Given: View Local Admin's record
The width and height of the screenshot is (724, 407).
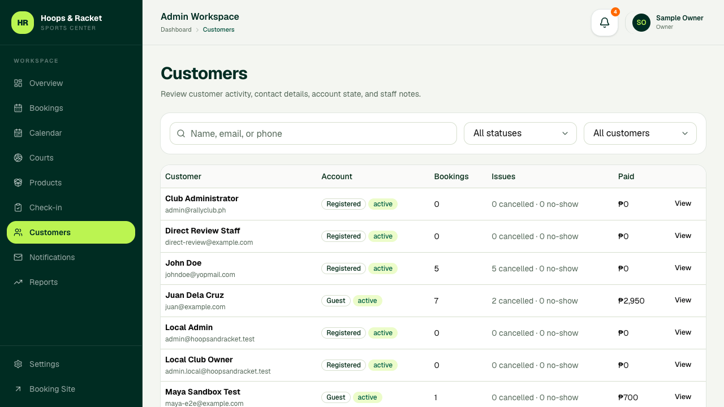Looking at the screenshot, I should click(683, 332).
